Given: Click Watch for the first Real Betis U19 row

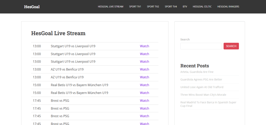Looking at the screenshot, I should 144,85.
